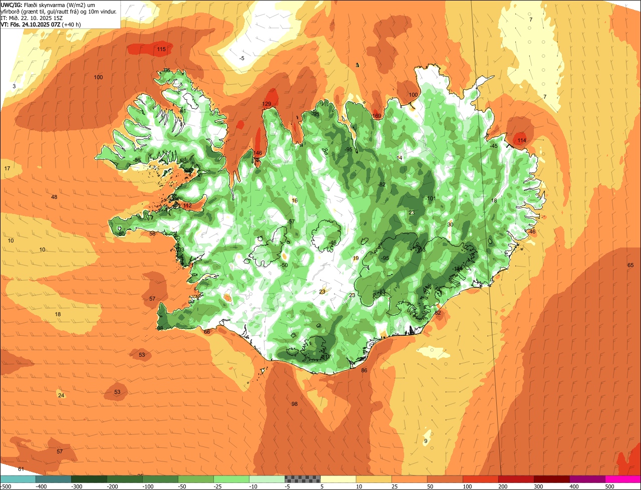Click the 24 value over the ocean
Viewport: 641px width, 490px height.
click(x=61, y=395)
